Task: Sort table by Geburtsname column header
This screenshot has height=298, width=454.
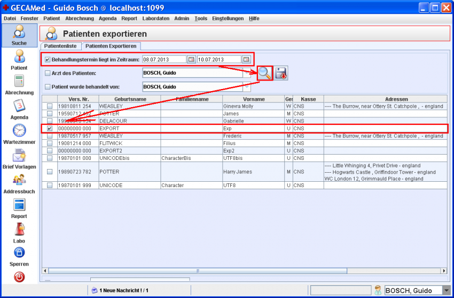Action: [x=130, y=99]
